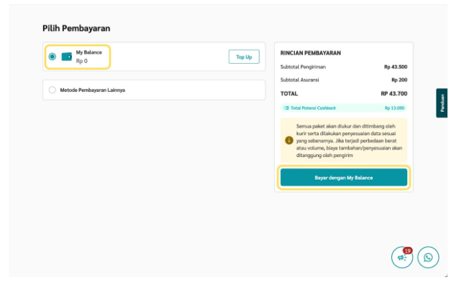Open the megaphone announcements icon
Viewport: 453px width, 286px height.
click(402, 257)
